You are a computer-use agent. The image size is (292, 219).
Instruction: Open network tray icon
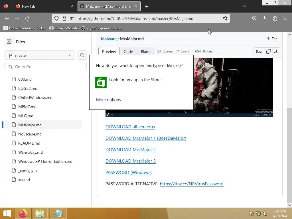(258, 213)
